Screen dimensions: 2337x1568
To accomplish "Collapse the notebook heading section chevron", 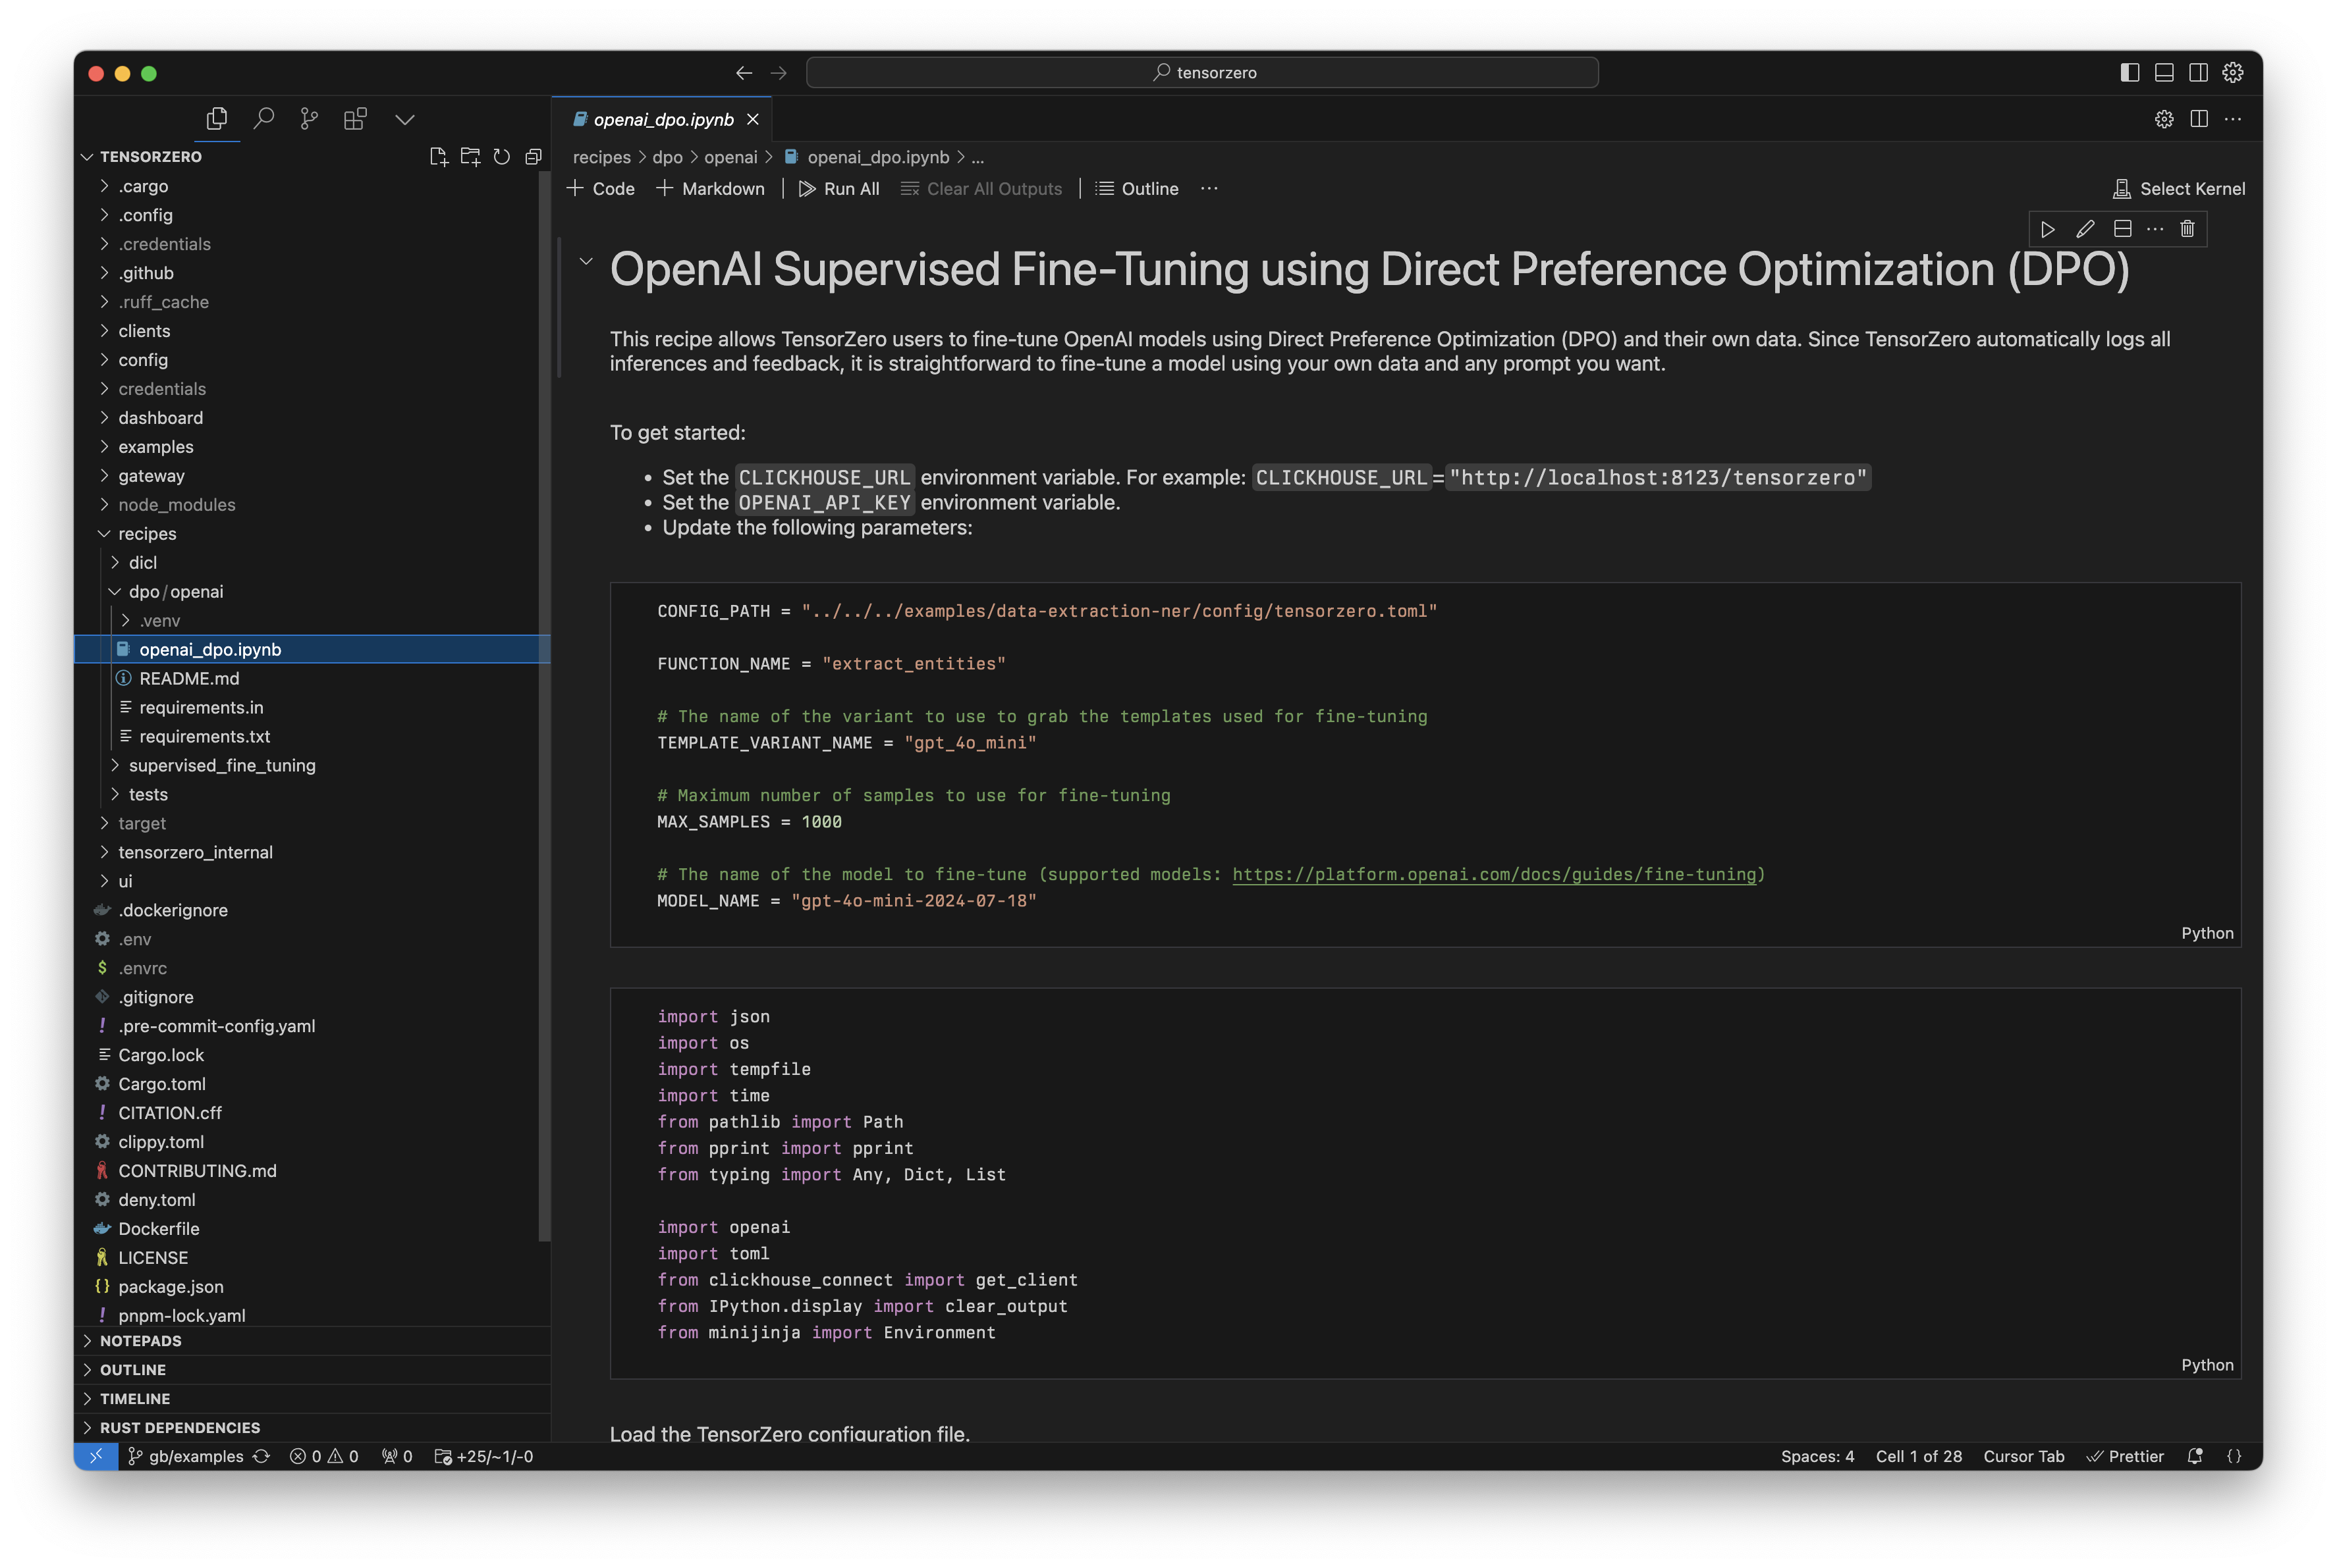I will (x=586, y=262).
